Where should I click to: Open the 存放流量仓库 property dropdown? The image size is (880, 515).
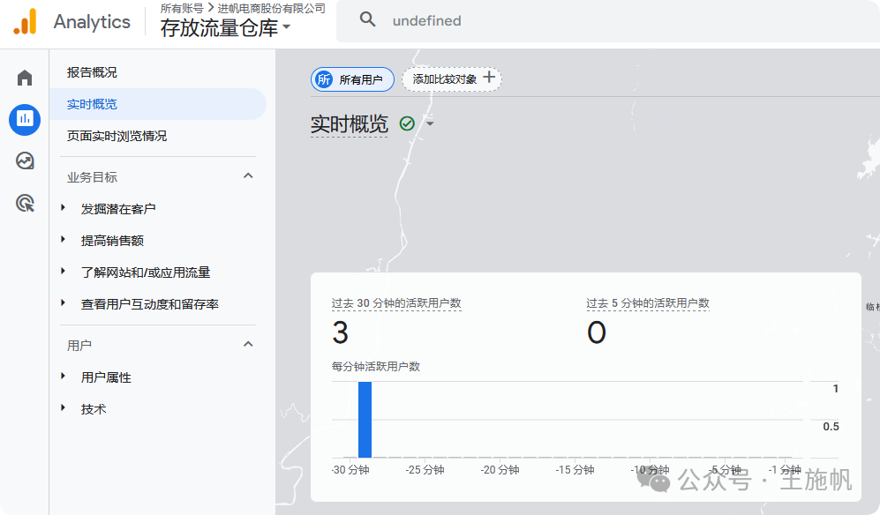coord(226,28)
